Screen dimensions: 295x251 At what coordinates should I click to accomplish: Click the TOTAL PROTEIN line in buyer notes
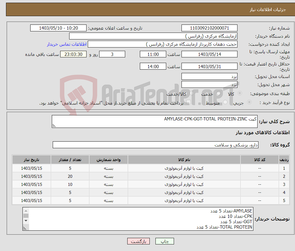224,227
